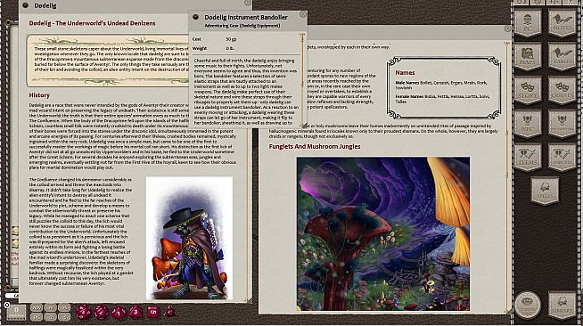This screenshot has width=583, height=326.
Task: Close the Dodelig Instrument Bandolier window
Action: tap(303, 14)
